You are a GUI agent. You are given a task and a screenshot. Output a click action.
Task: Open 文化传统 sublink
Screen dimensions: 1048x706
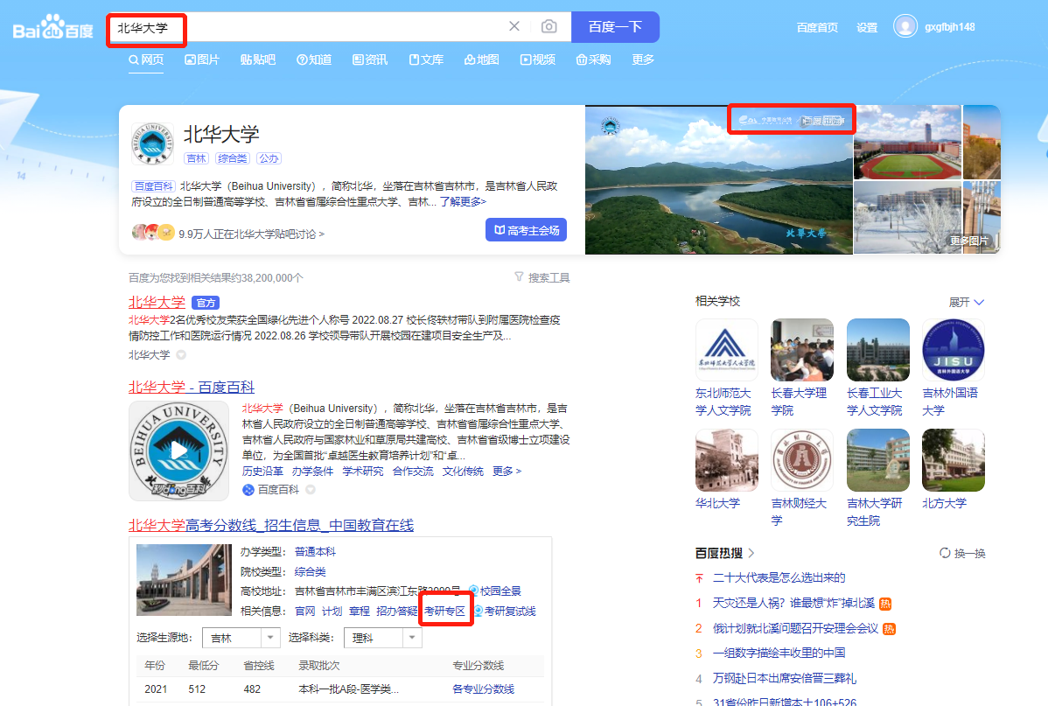463,472
